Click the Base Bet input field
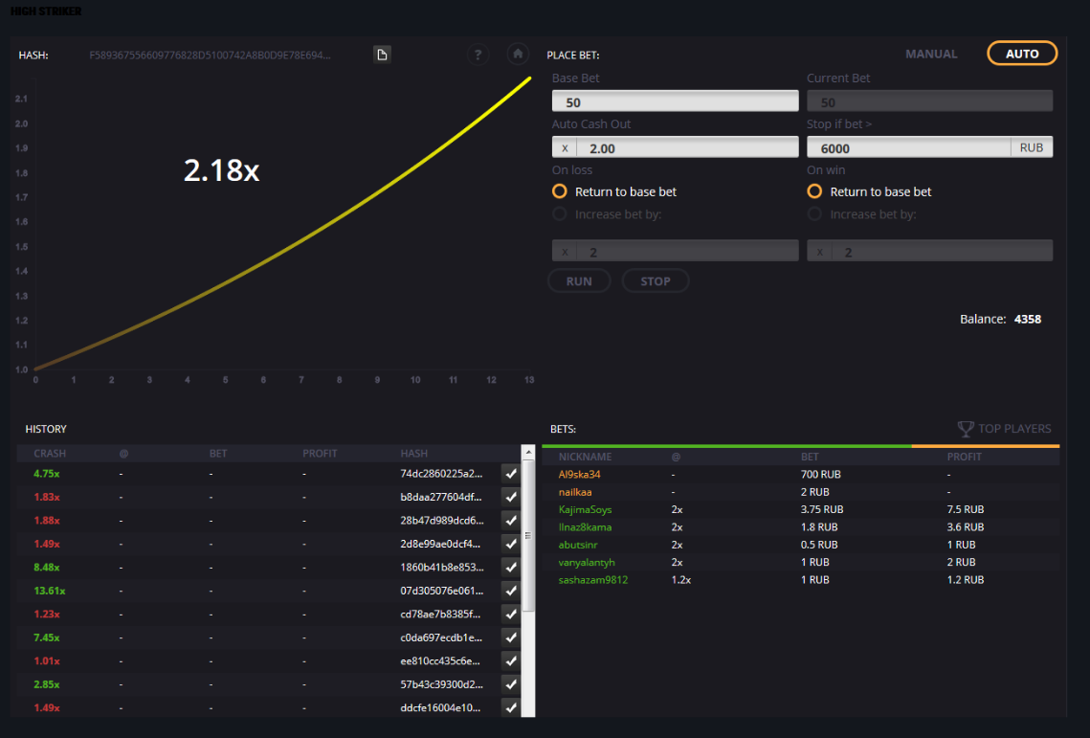The width and height of the screenshot is (1090, 738). point(675,101)
